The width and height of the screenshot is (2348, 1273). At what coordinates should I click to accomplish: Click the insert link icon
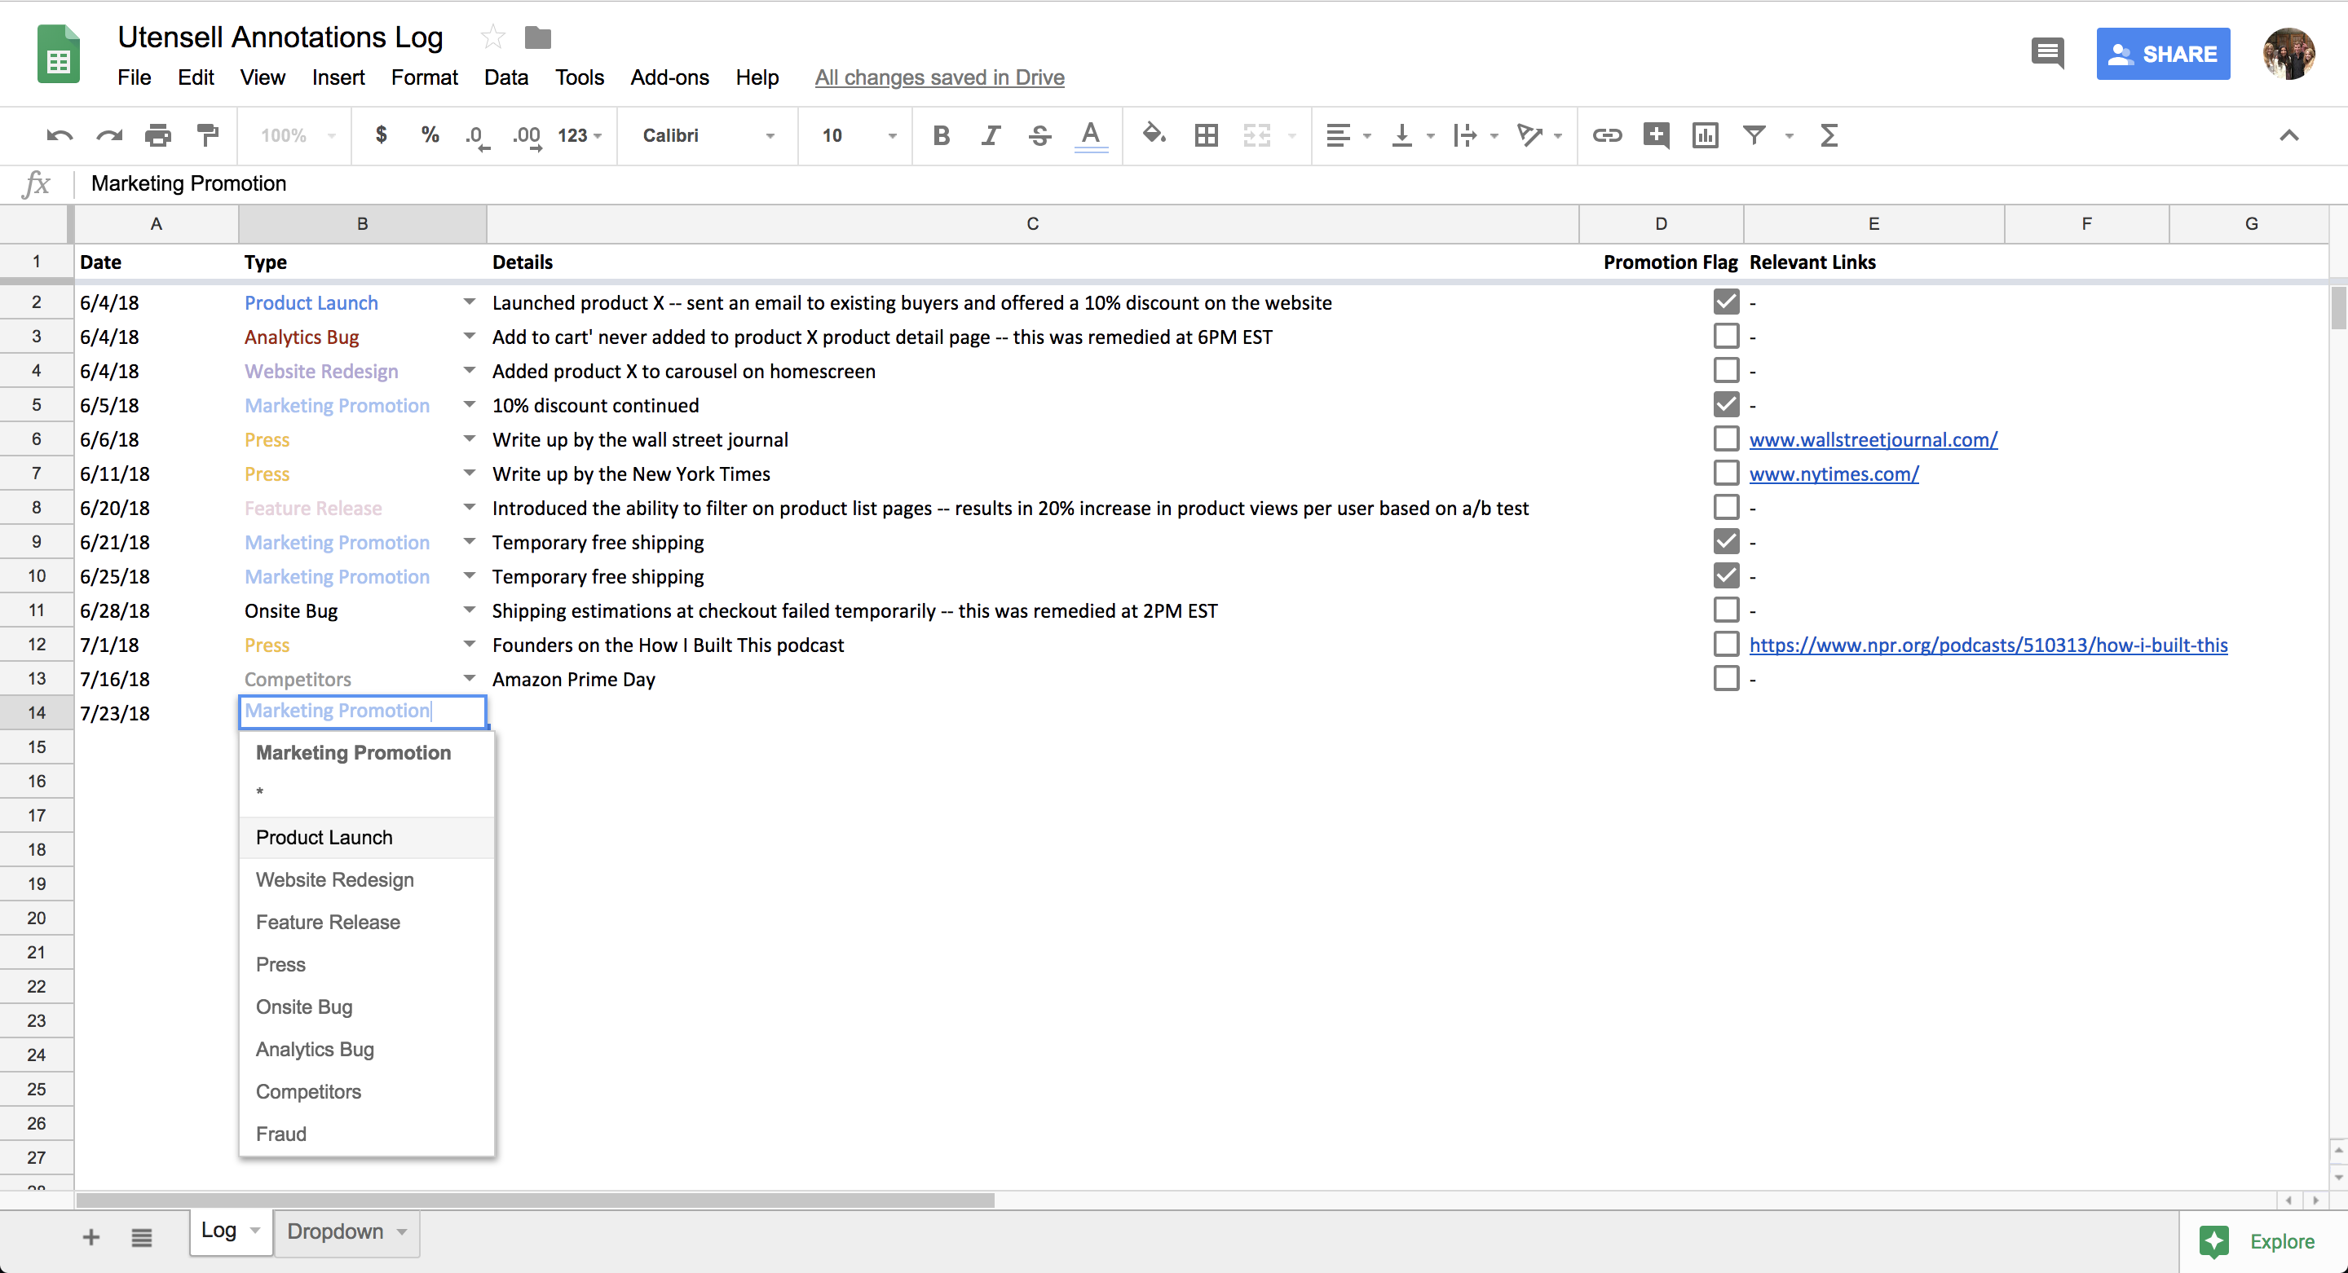(x=1606, y=134)
